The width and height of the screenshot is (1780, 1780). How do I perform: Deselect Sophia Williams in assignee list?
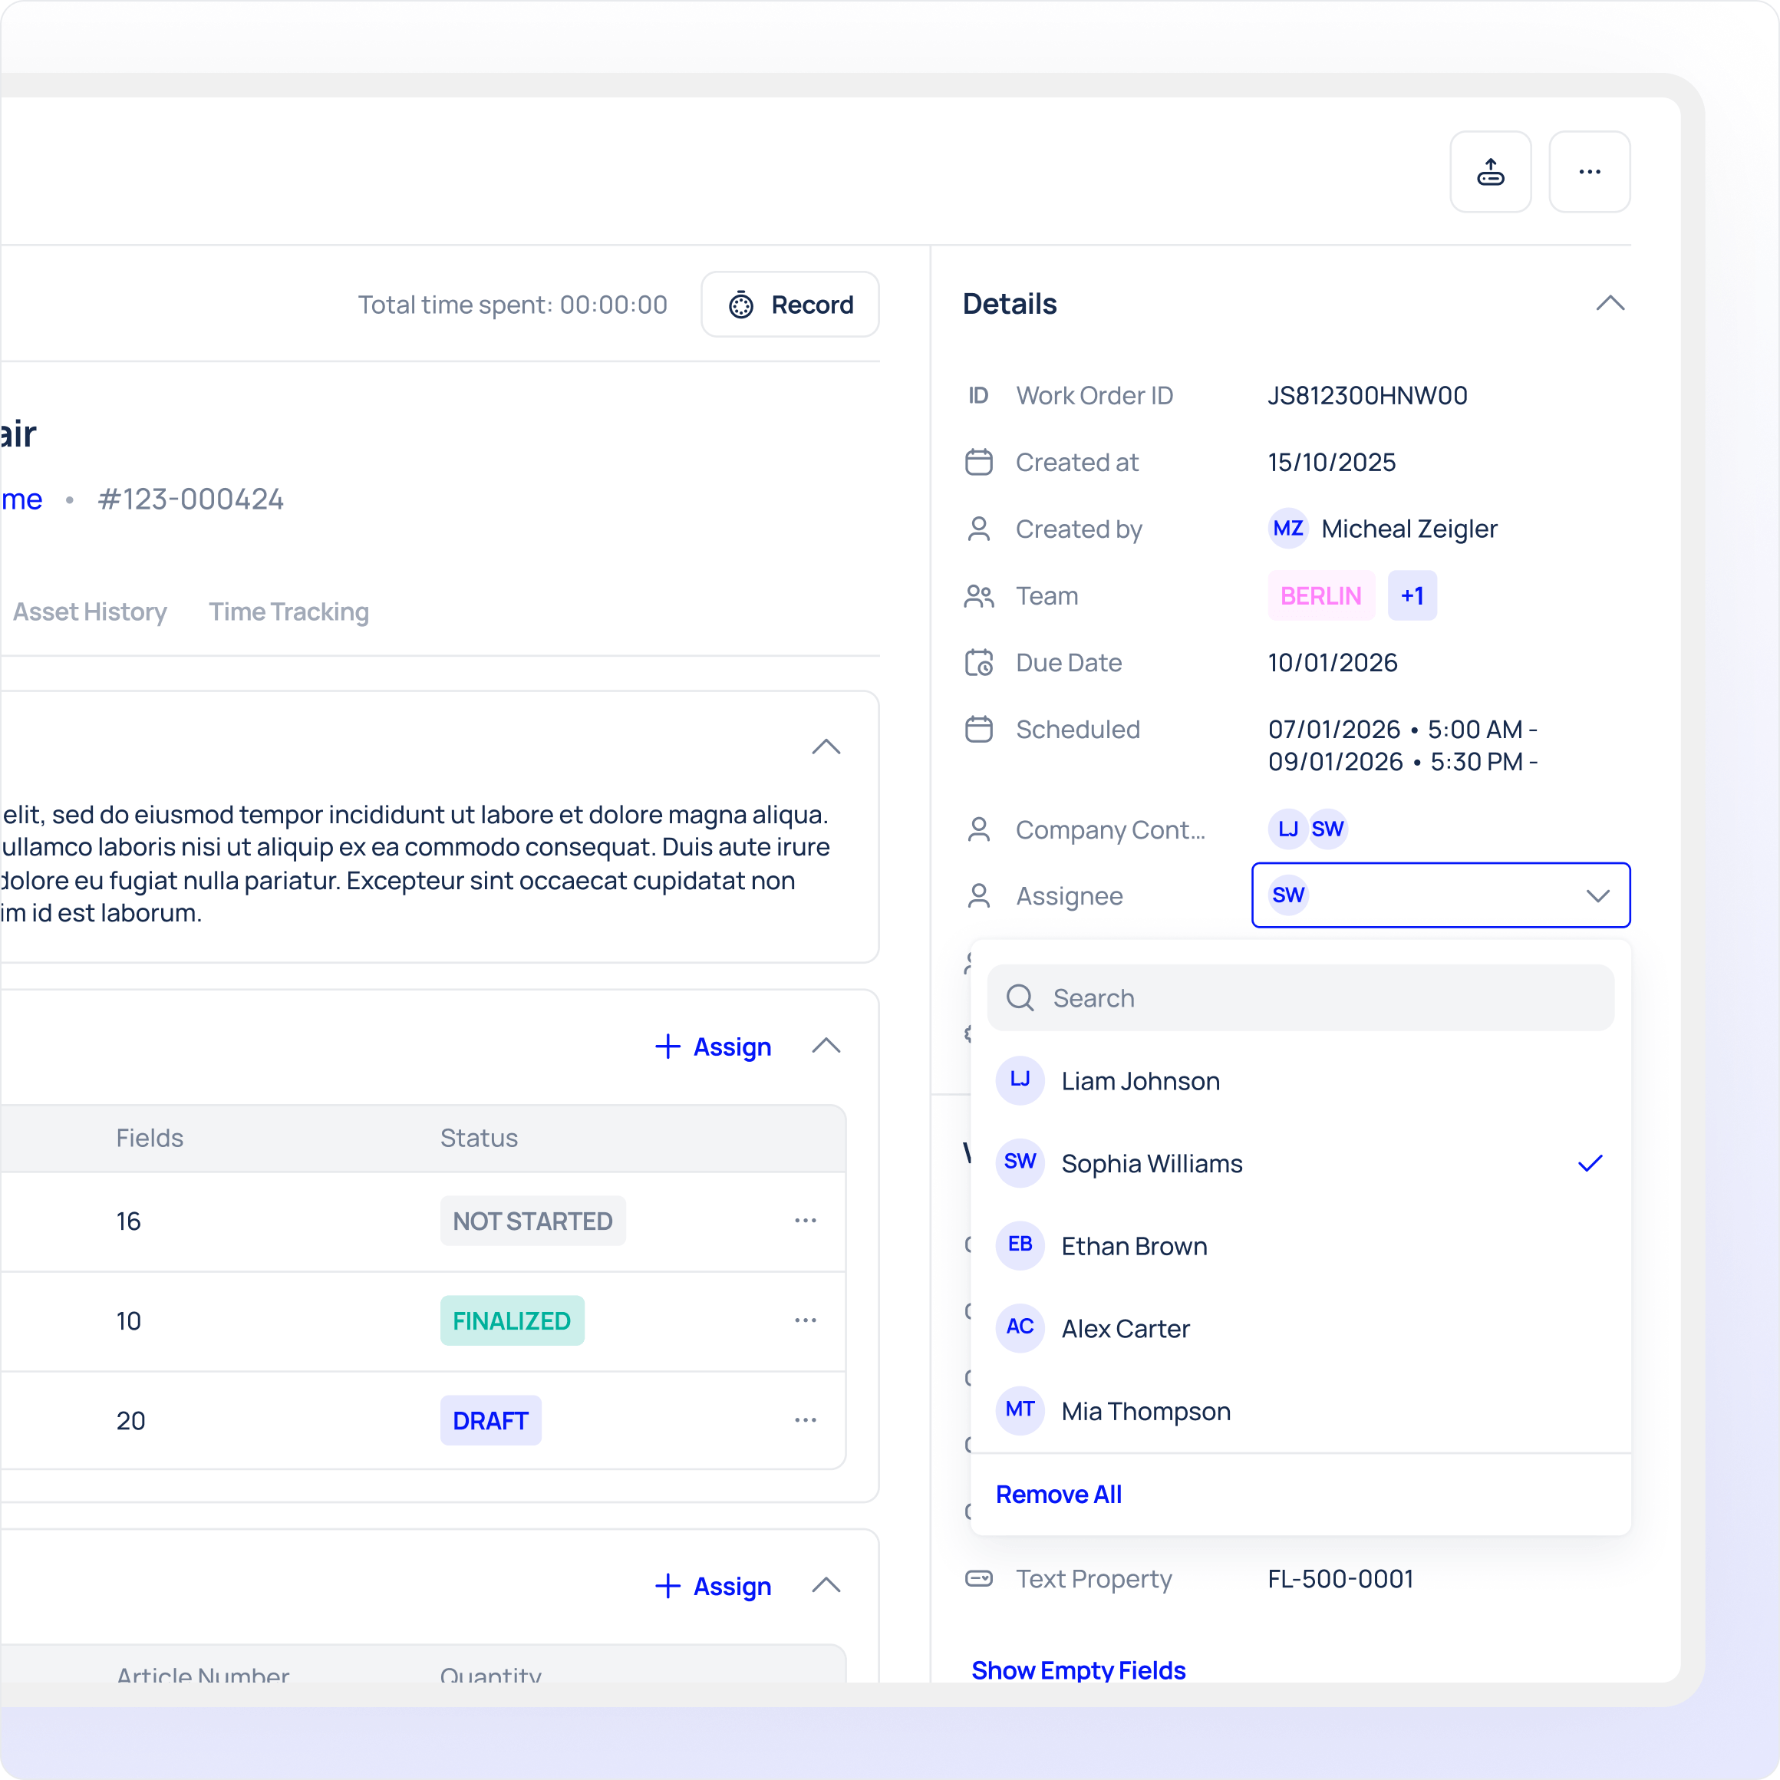tap(1152, 1162)
